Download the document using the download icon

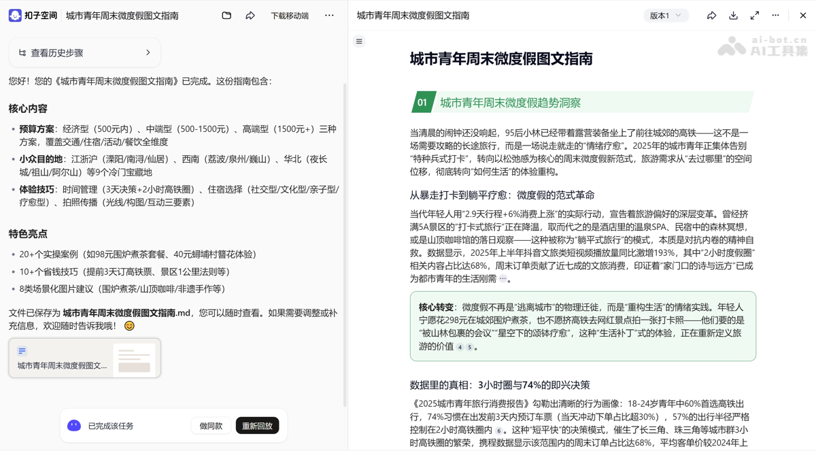tap(733, 15)
